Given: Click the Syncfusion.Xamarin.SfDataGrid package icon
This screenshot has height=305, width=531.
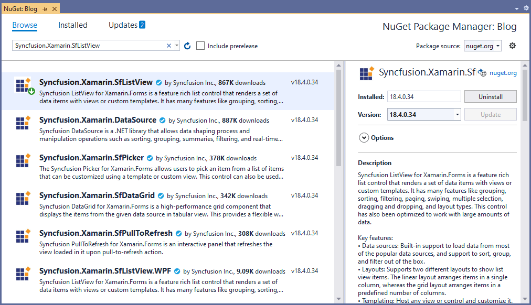Looking at the screenshot, I should [x=23, y=199].
